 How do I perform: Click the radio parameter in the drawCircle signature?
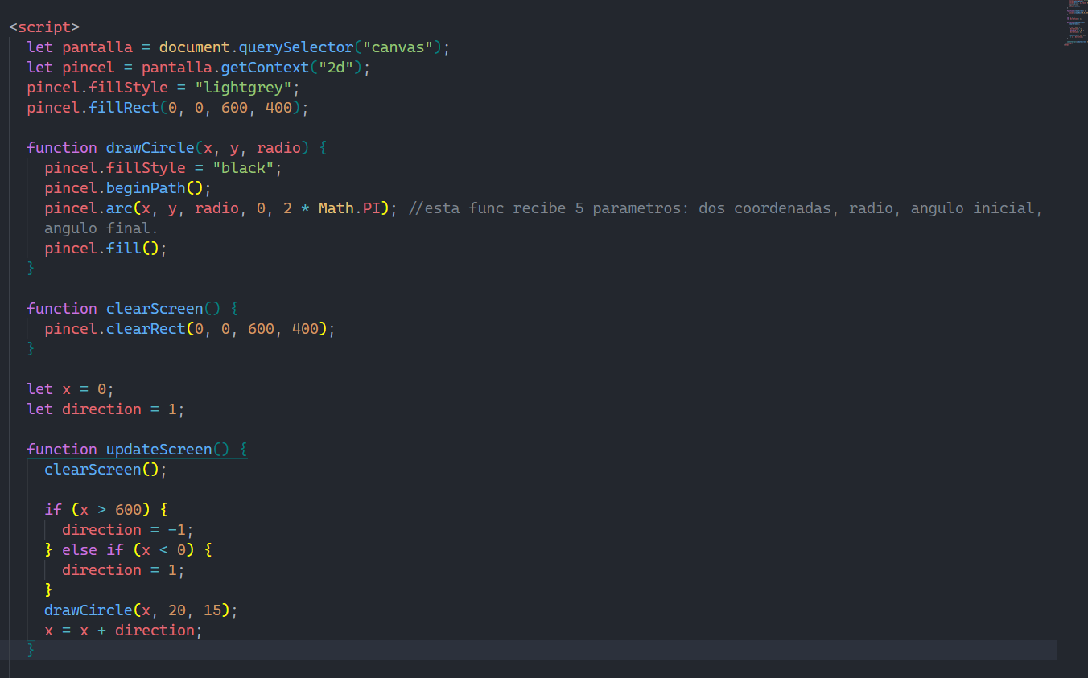[278, 148]
